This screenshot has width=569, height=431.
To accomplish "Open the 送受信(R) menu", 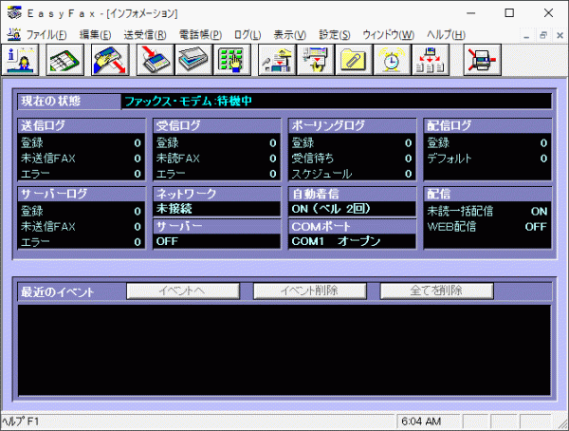I will coord(145,35).
